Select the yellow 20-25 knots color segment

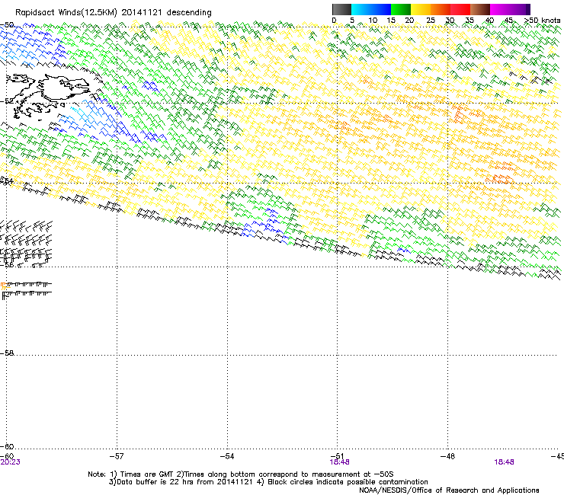421,9
